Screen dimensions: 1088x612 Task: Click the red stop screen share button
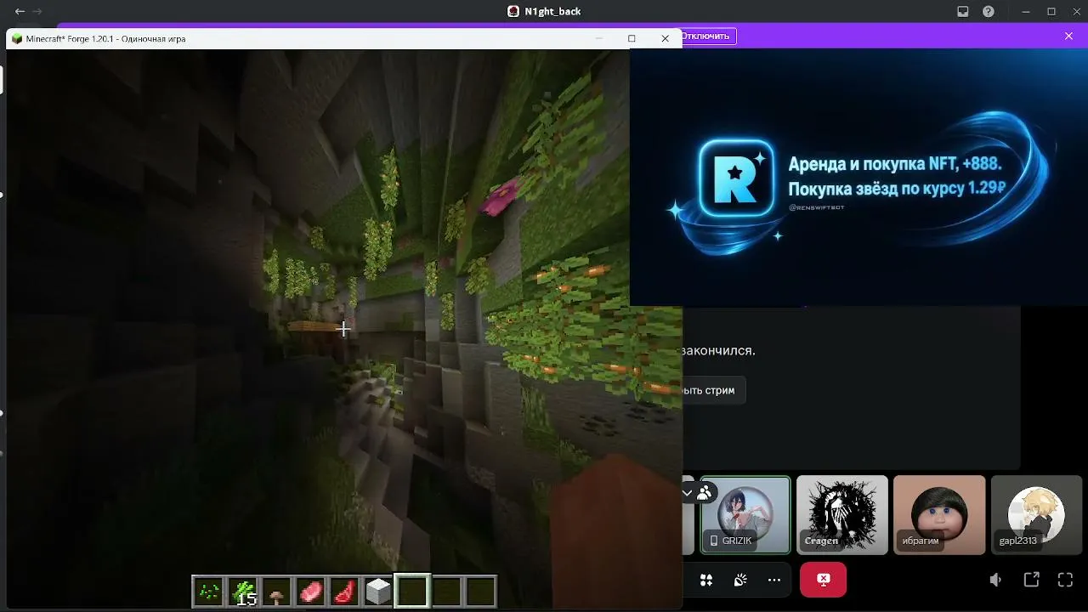[x=823, y=580]
